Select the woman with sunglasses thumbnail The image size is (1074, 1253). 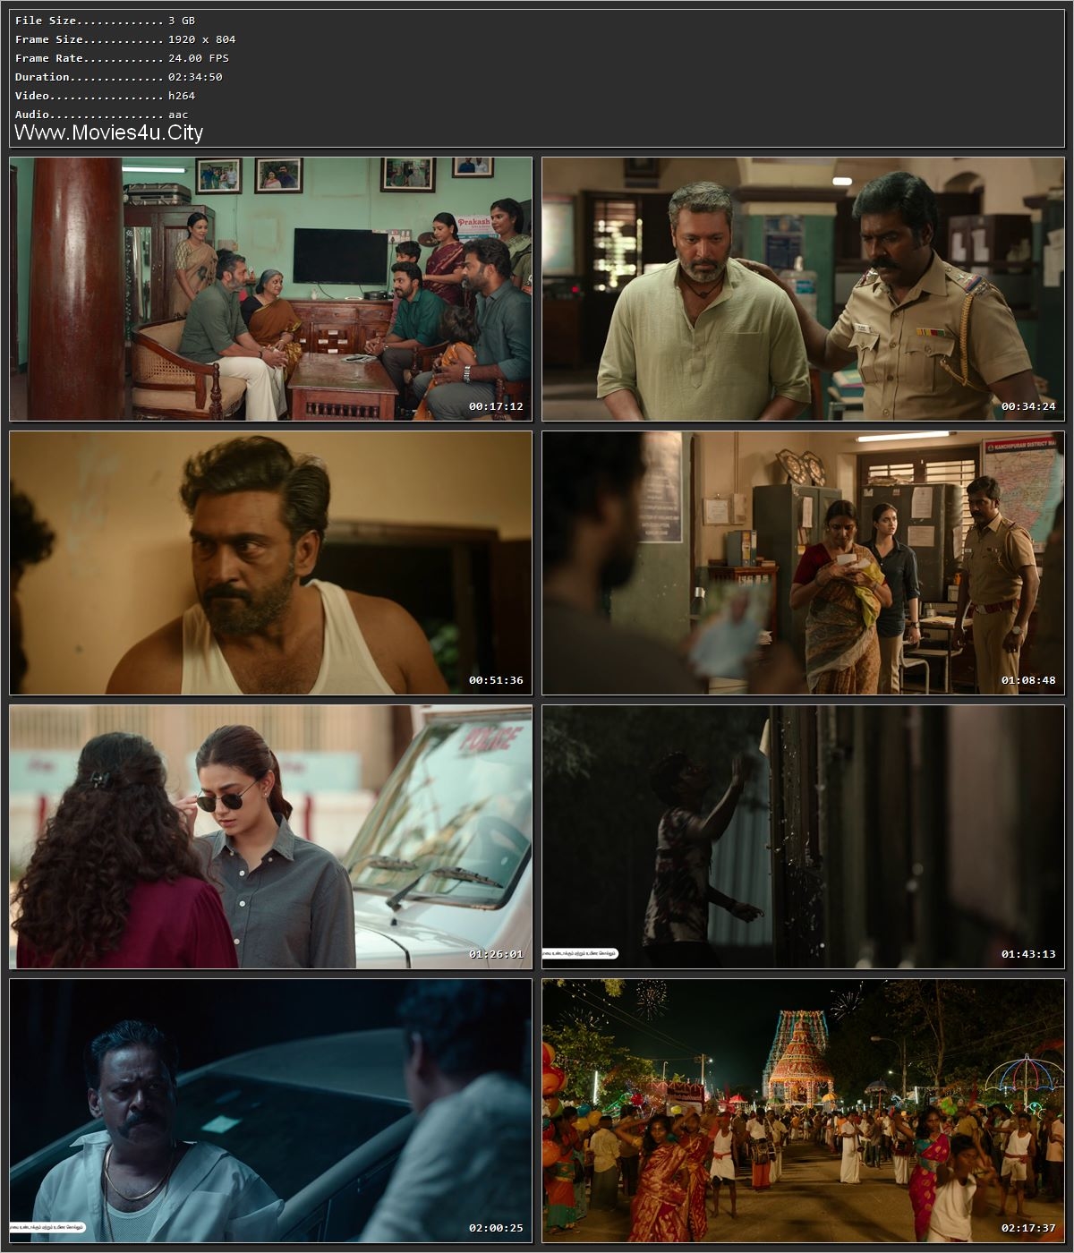(268, 840)
